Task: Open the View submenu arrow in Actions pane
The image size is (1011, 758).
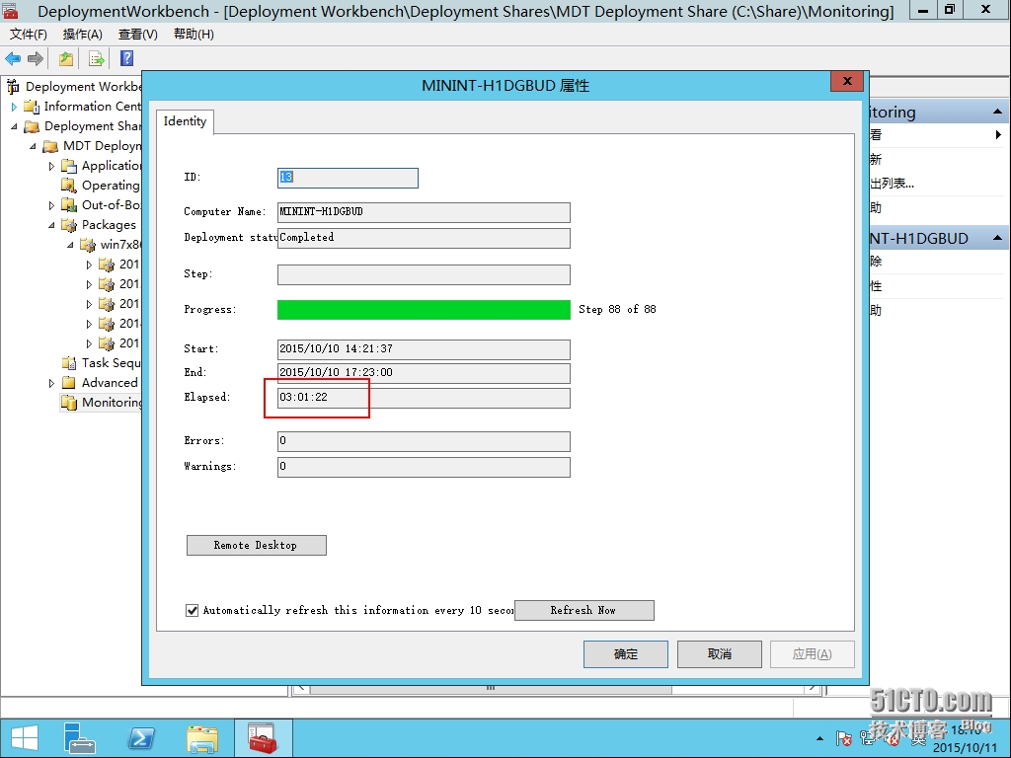Action: (x=998, y=134)
